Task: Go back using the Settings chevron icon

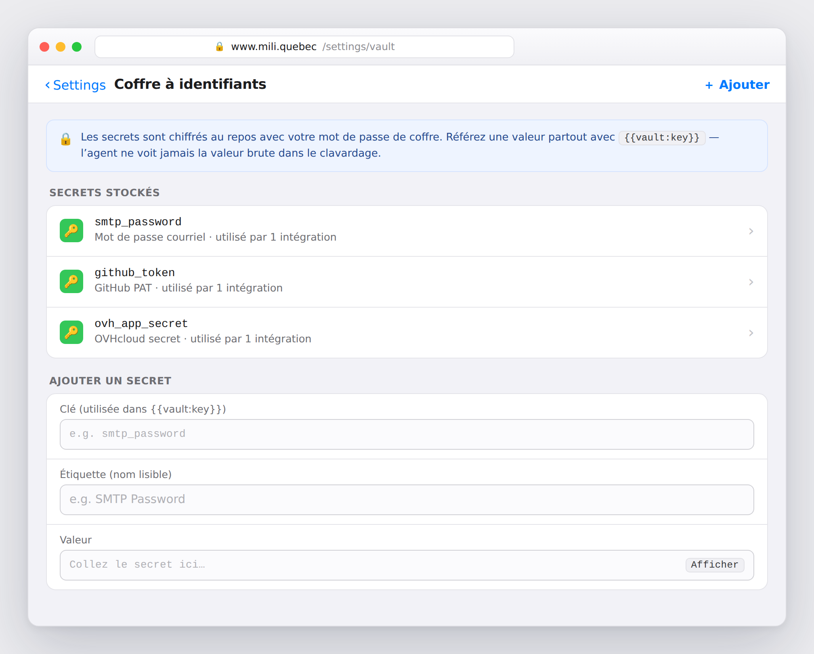Action: tap(48, 85)
